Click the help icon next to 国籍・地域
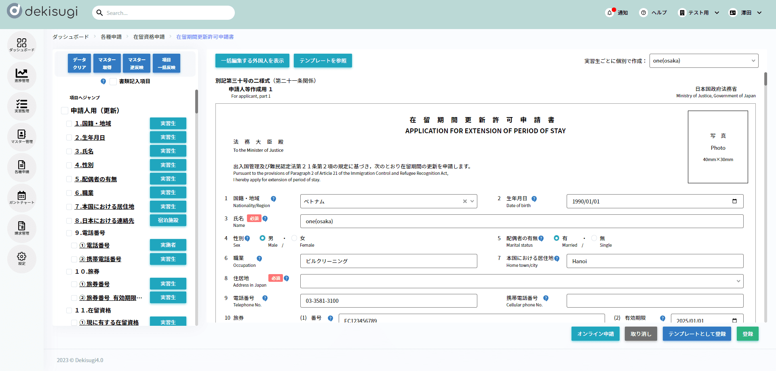This screenshot has width=776, height=371. point(274,199)
